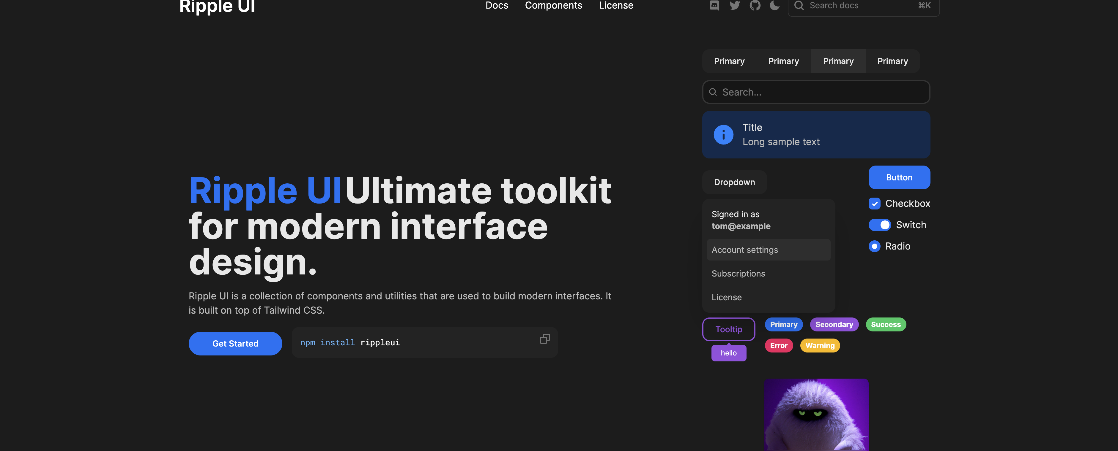Click the blue Primary badge

click(783, 325)
